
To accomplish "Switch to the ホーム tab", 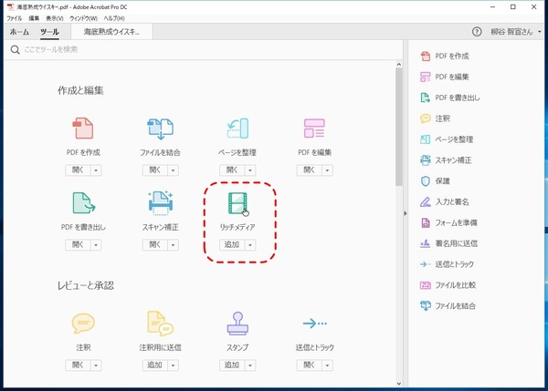I will pos(19,32).
